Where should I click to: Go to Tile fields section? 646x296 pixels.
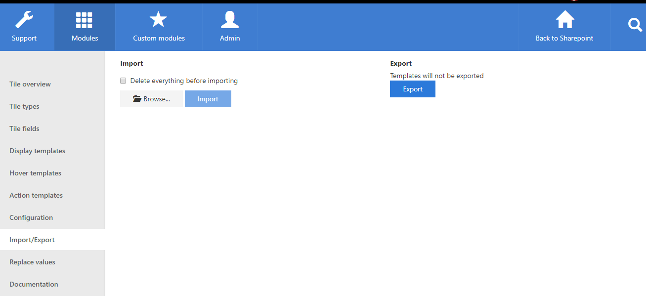pyautogui.click(x=24, y=128)
